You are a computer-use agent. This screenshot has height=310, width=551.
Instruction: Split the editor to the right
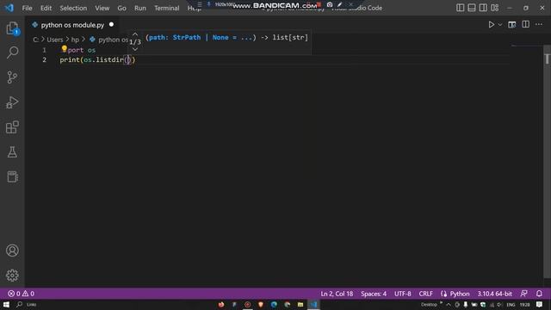pyautogui.click(x=525, y=24)
